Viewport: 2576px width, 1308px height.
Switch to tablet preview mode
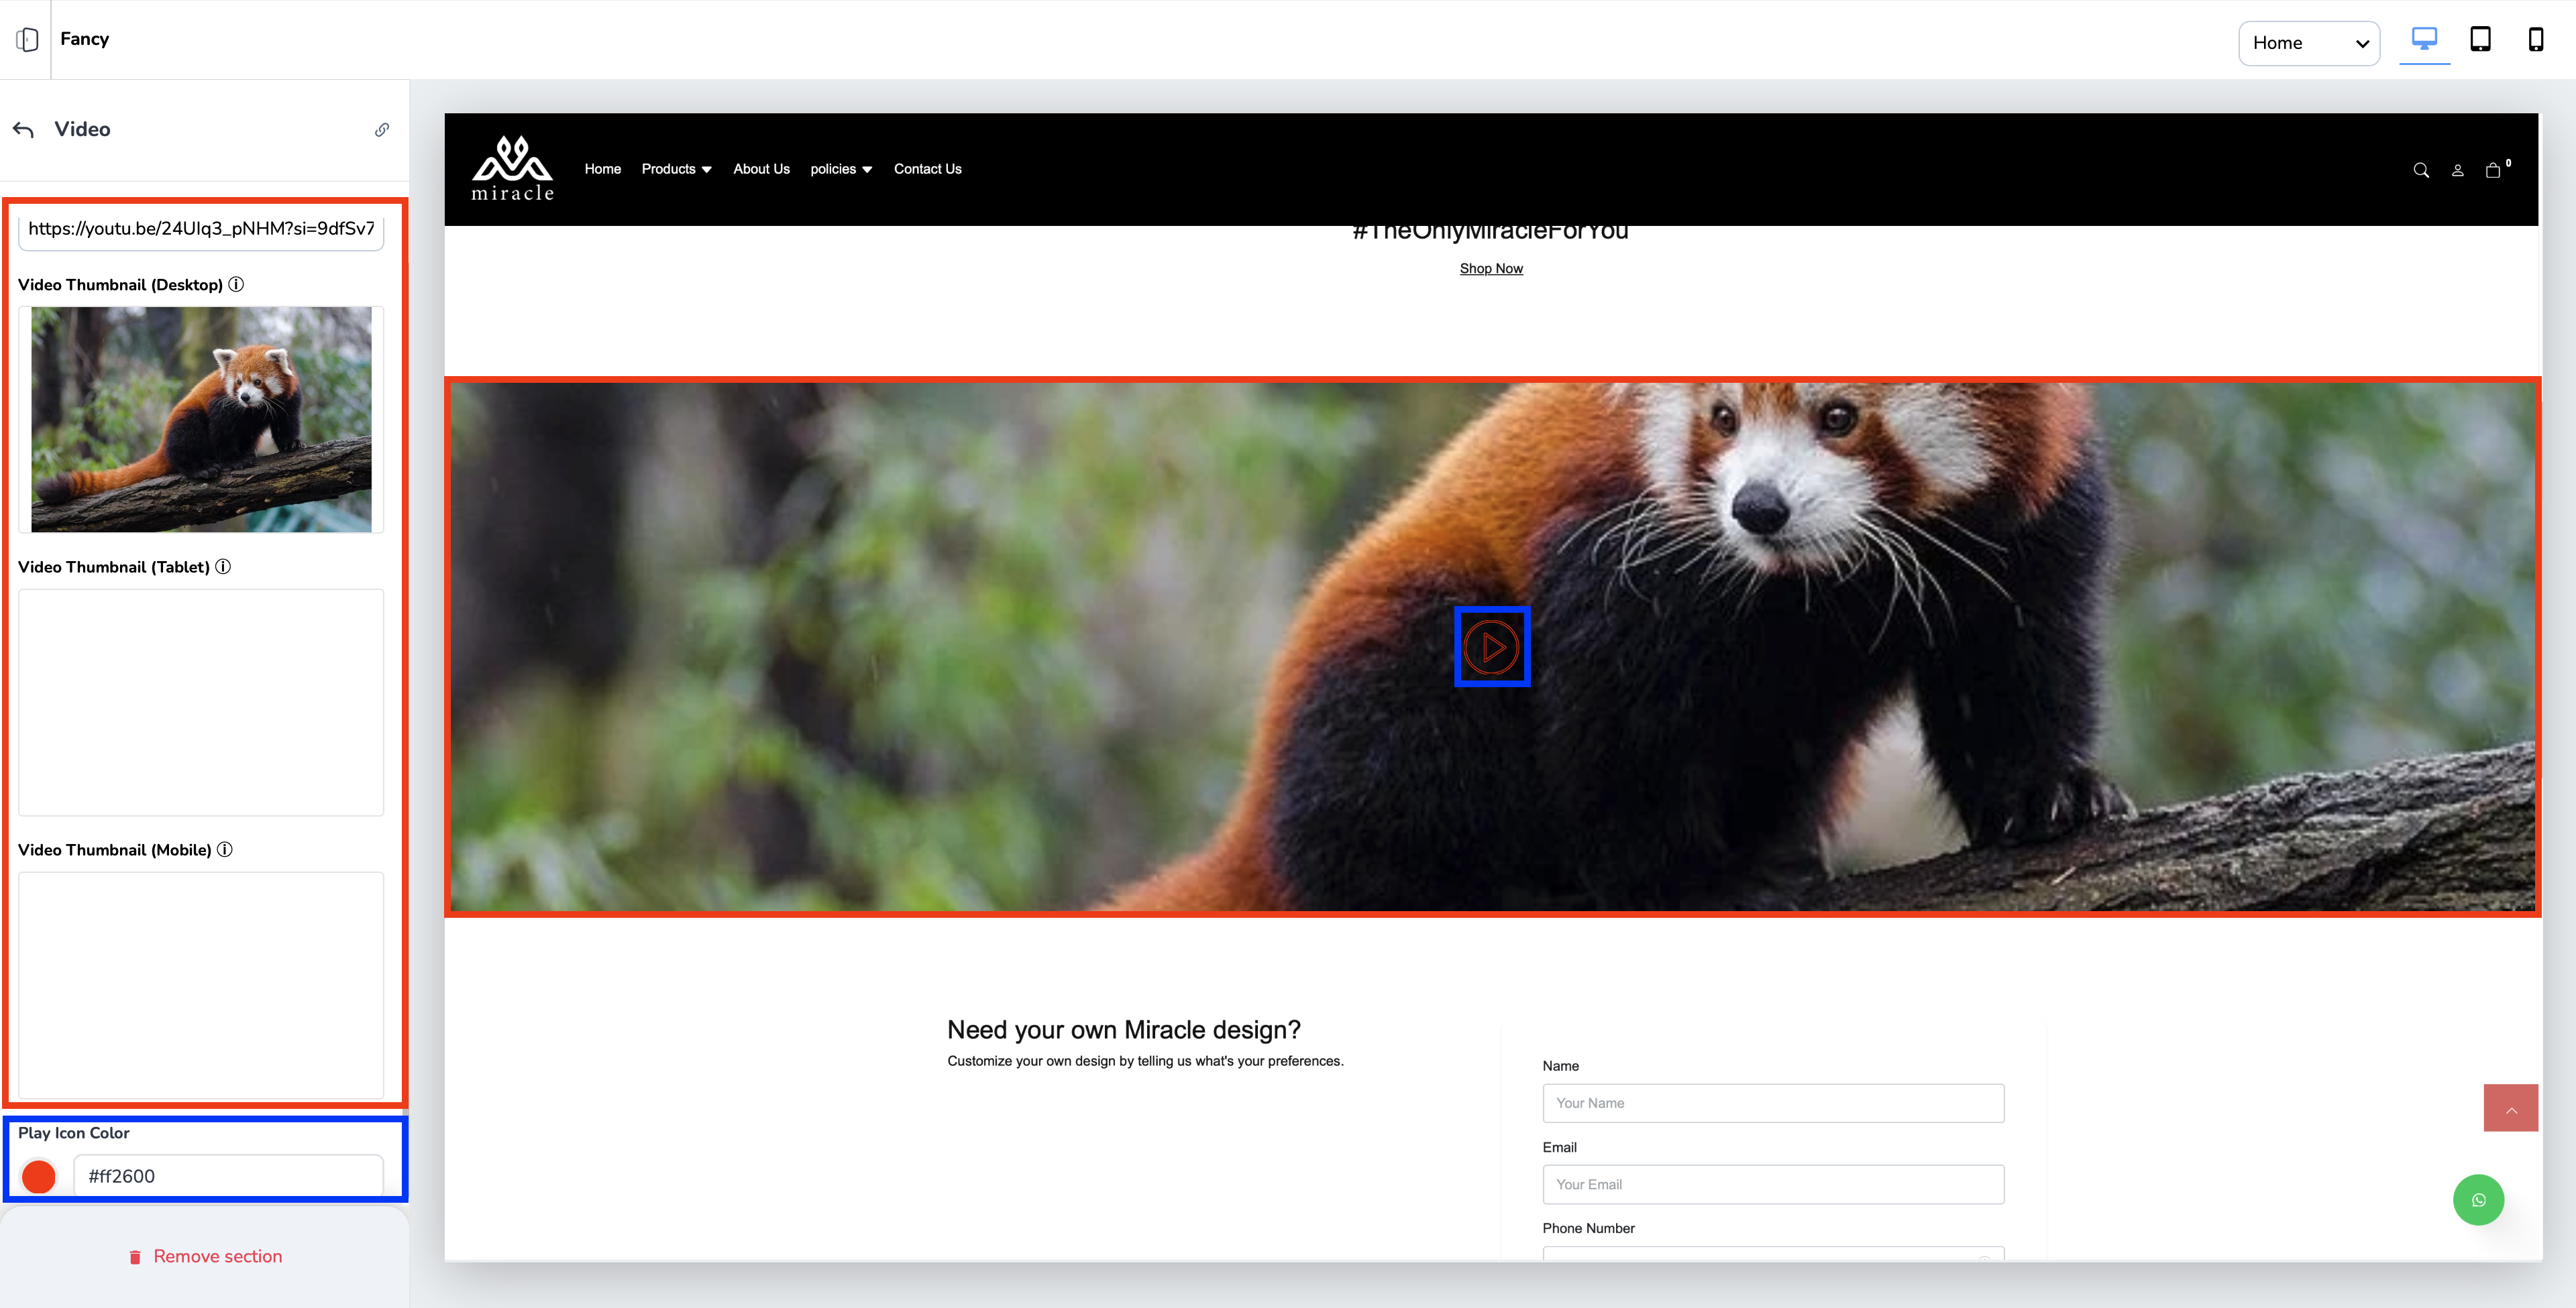(x=2480, y=40)
